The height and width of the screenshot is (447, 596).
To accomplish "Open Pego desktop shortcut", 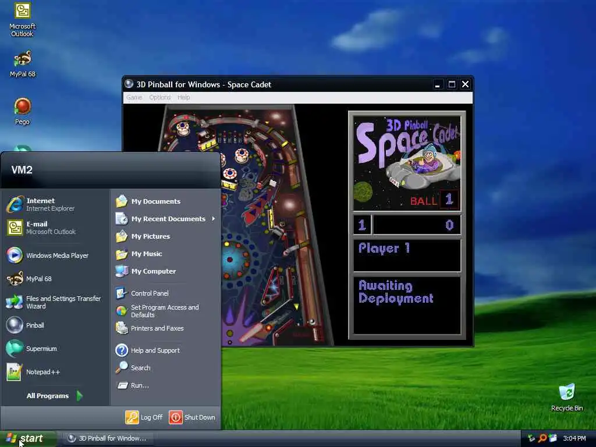I will pyautogui.click(x=23, y=111).
